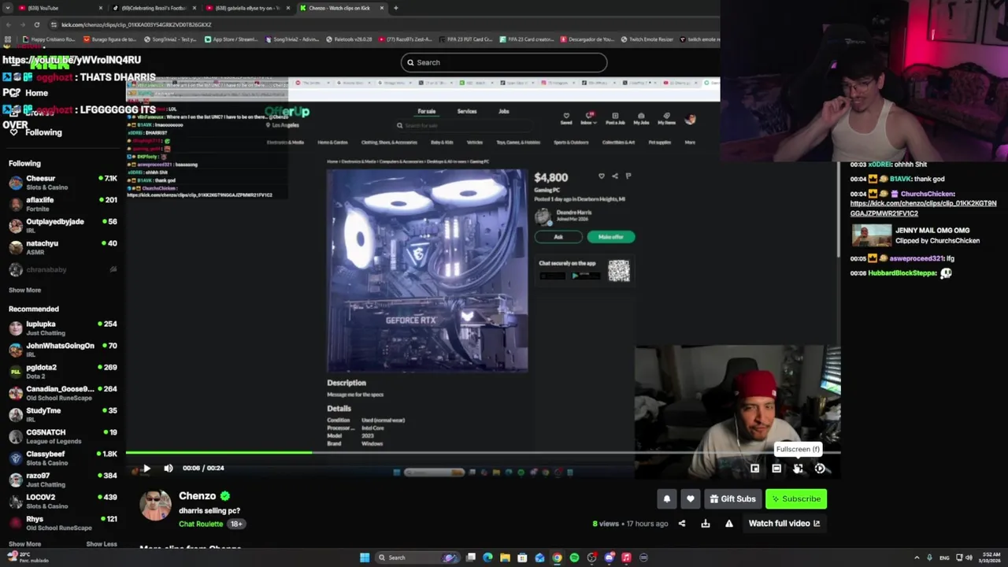1008x567 pixels.
Task: Open Spotify from taskbar
Action: (574, 558)
